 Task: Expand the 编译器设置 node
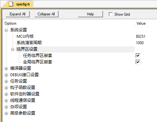pyautogui.click(x=6, y=69)
